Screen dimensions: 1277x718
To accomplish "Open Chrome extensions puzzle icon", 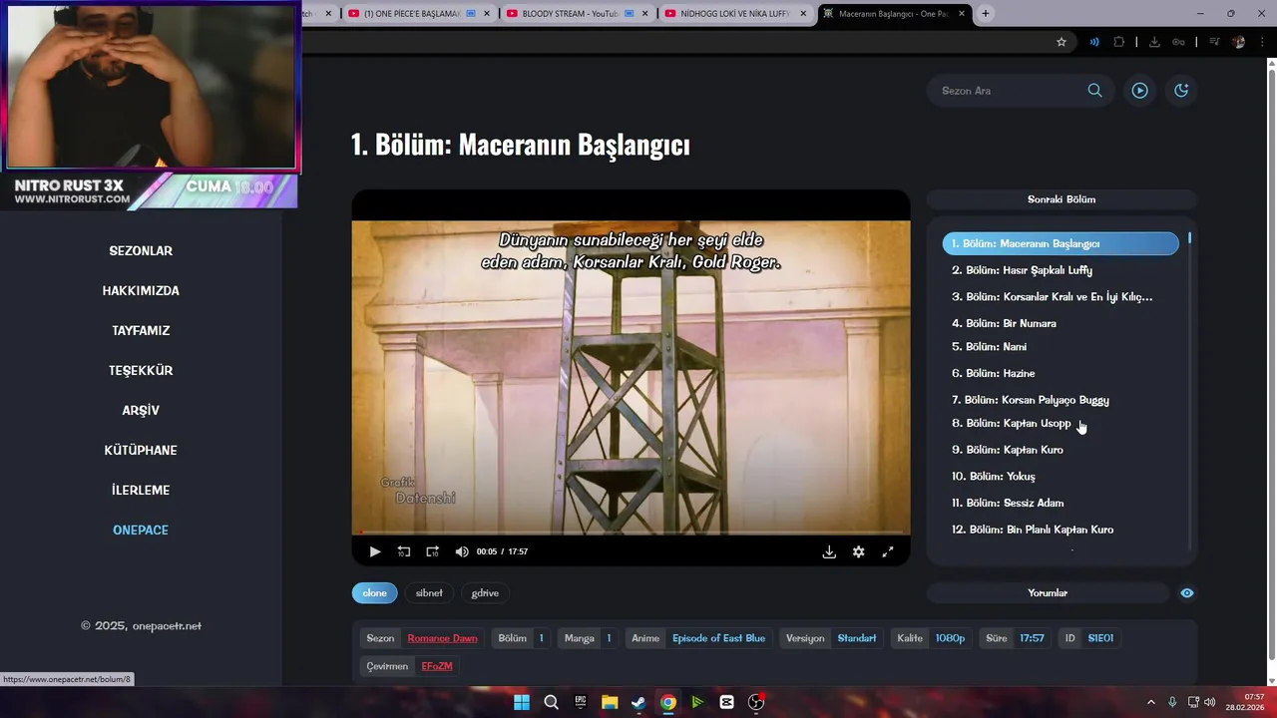I will point(1118,42).
